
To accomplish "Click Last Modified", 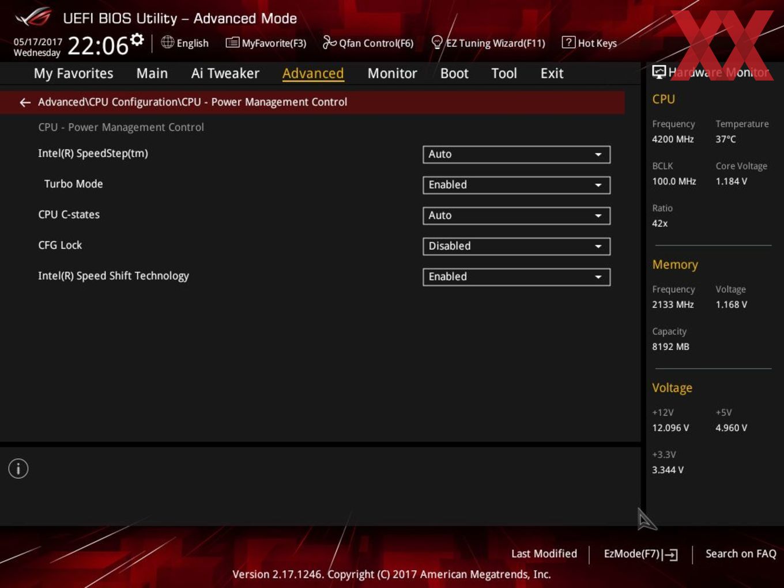I will tap(544, 553).
